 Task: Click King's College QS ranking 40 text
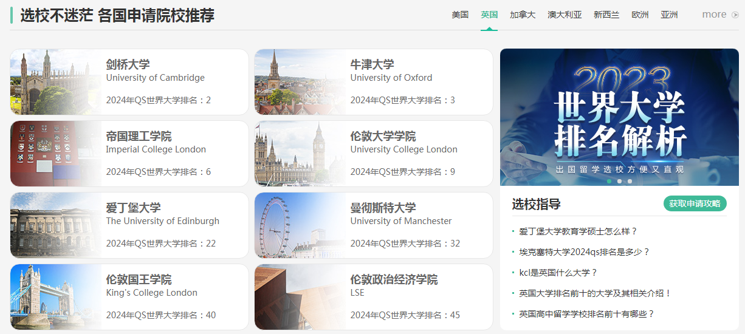click(160, 315)
